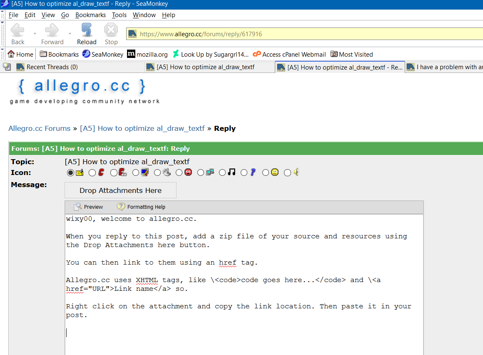Switch to the Recent Threads (0) tab
Viewport: 483px width, 355px height.
[52, 67]
